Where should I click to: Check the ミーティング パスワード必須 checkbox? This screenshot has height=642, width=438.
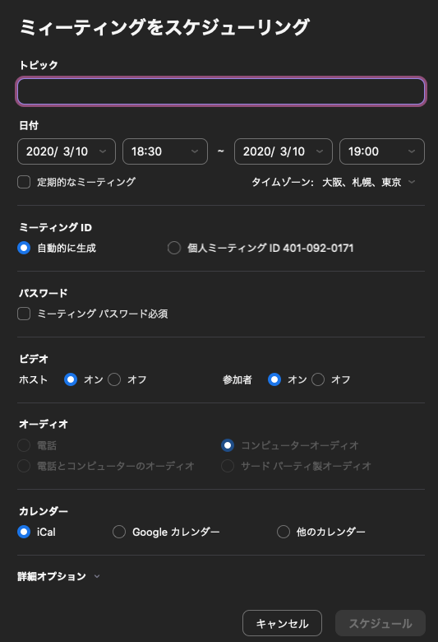[x=24, y=314]
